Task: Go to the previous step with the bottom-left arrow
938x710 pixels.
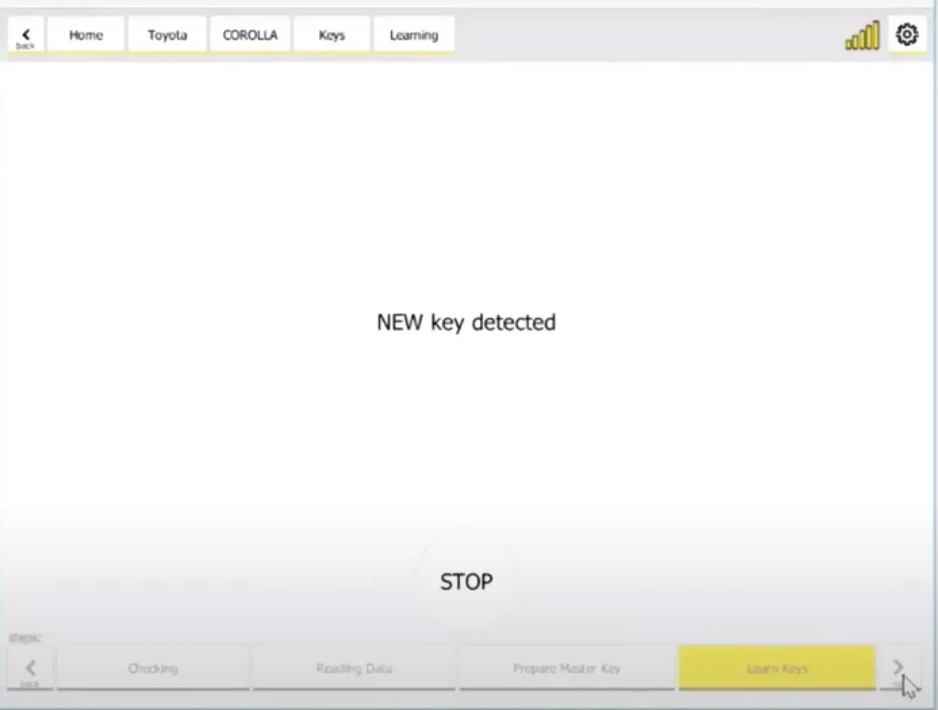Action: pos(30,669)
